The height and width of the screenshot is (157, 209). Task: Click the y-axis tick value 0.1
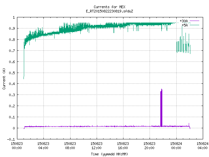pos(12,117)
